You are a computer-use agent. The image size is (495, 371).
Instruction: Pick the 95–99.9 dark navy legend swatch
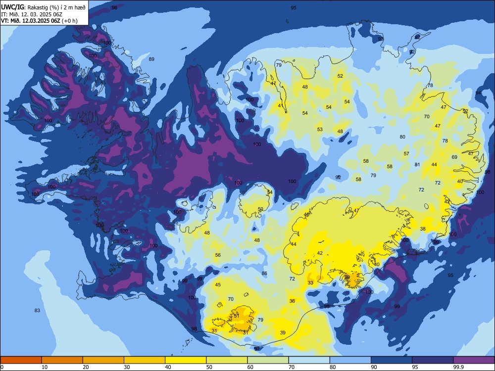pyautogui.click(x=433, y=360)
